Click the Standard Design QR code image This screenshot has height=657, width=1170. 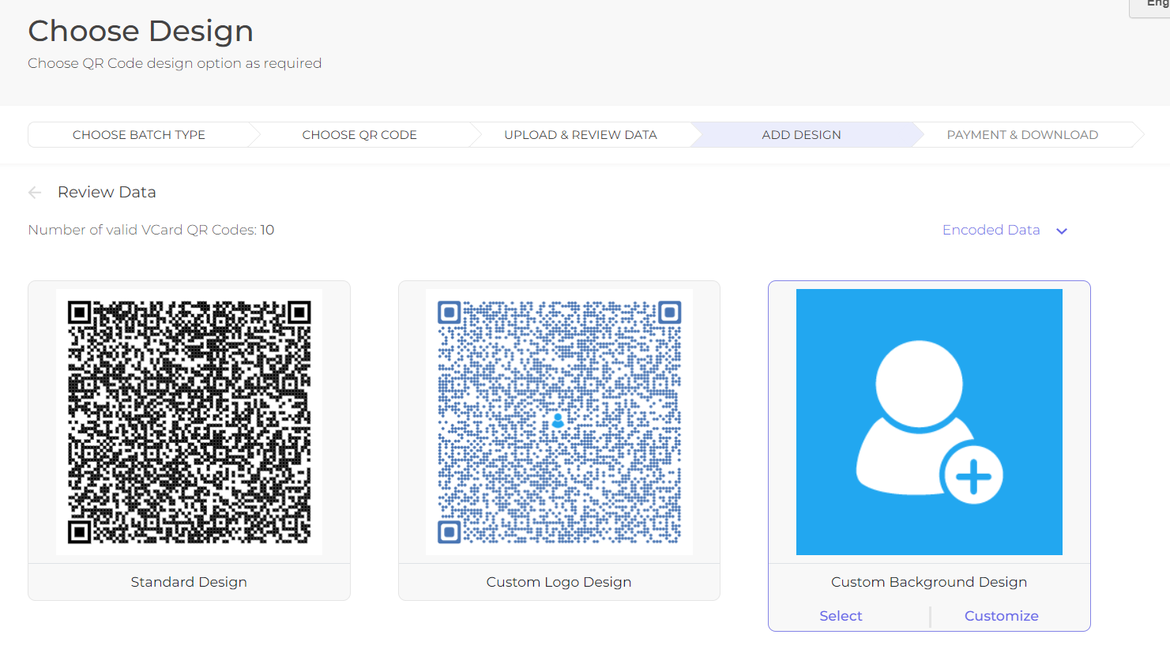click(189, 421)
